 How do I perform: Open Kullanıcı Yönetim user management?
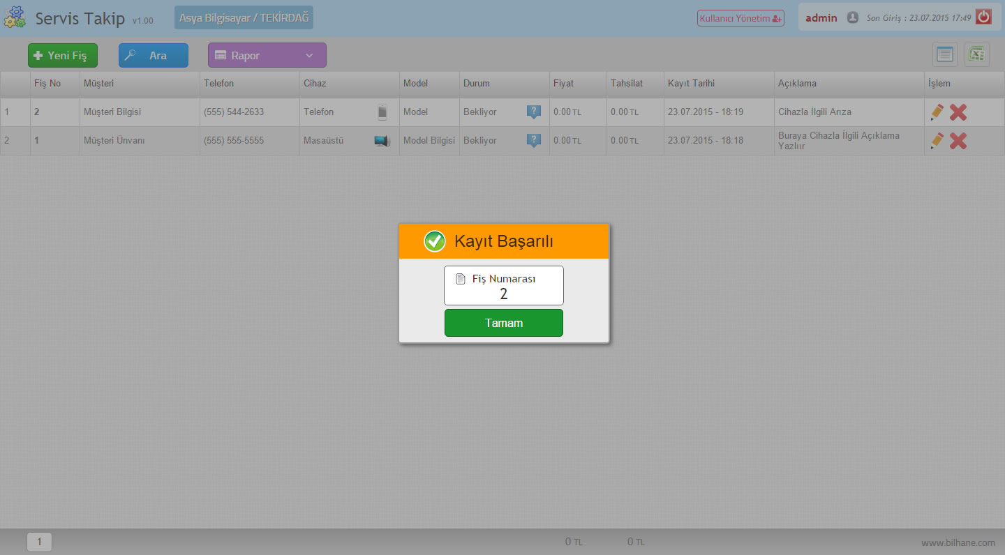point(740,18)
